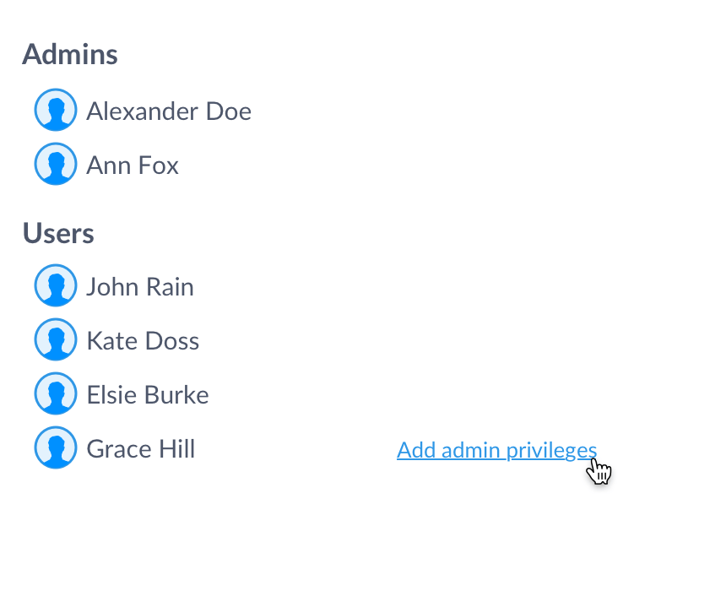Select the John Rain name

140,287
